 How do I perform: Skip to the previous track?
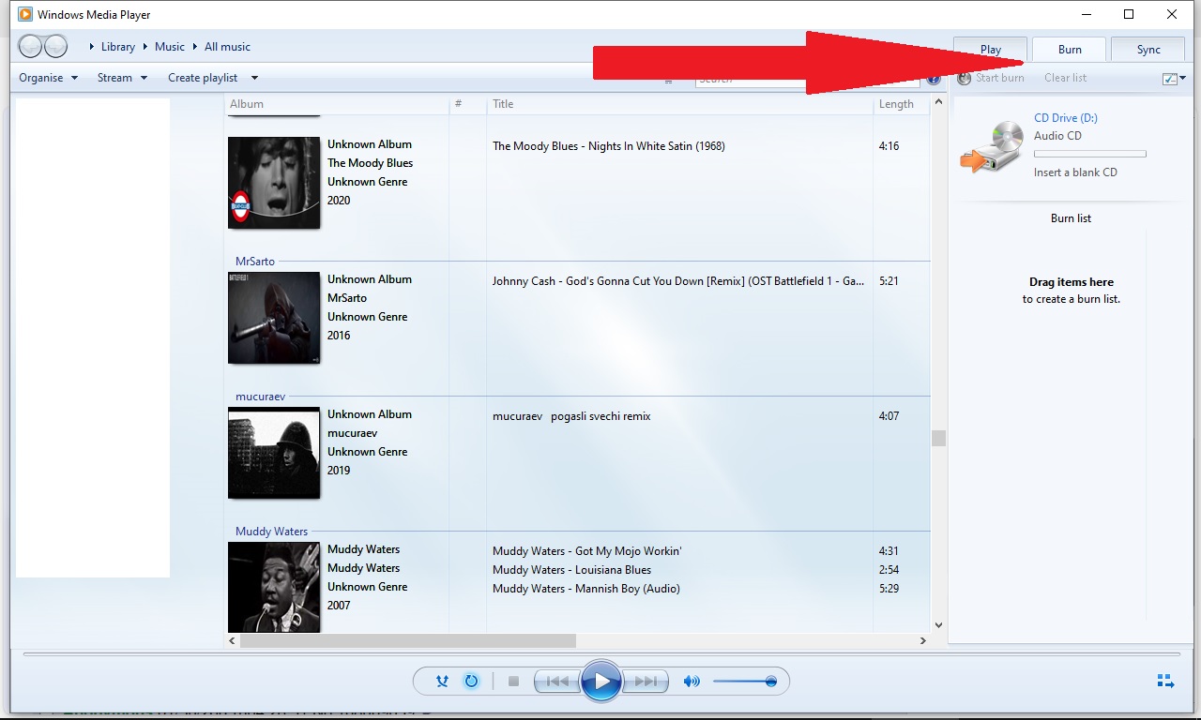point(556,682)
